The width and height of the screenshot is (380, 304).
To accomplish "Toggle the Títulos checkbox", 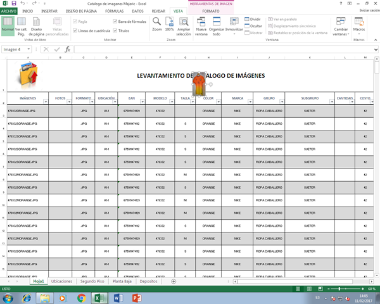I will point(115,30).
